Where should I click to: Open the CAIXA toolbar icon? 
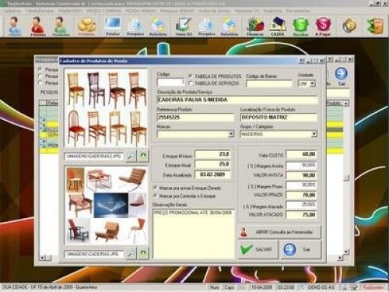point(277,26)
